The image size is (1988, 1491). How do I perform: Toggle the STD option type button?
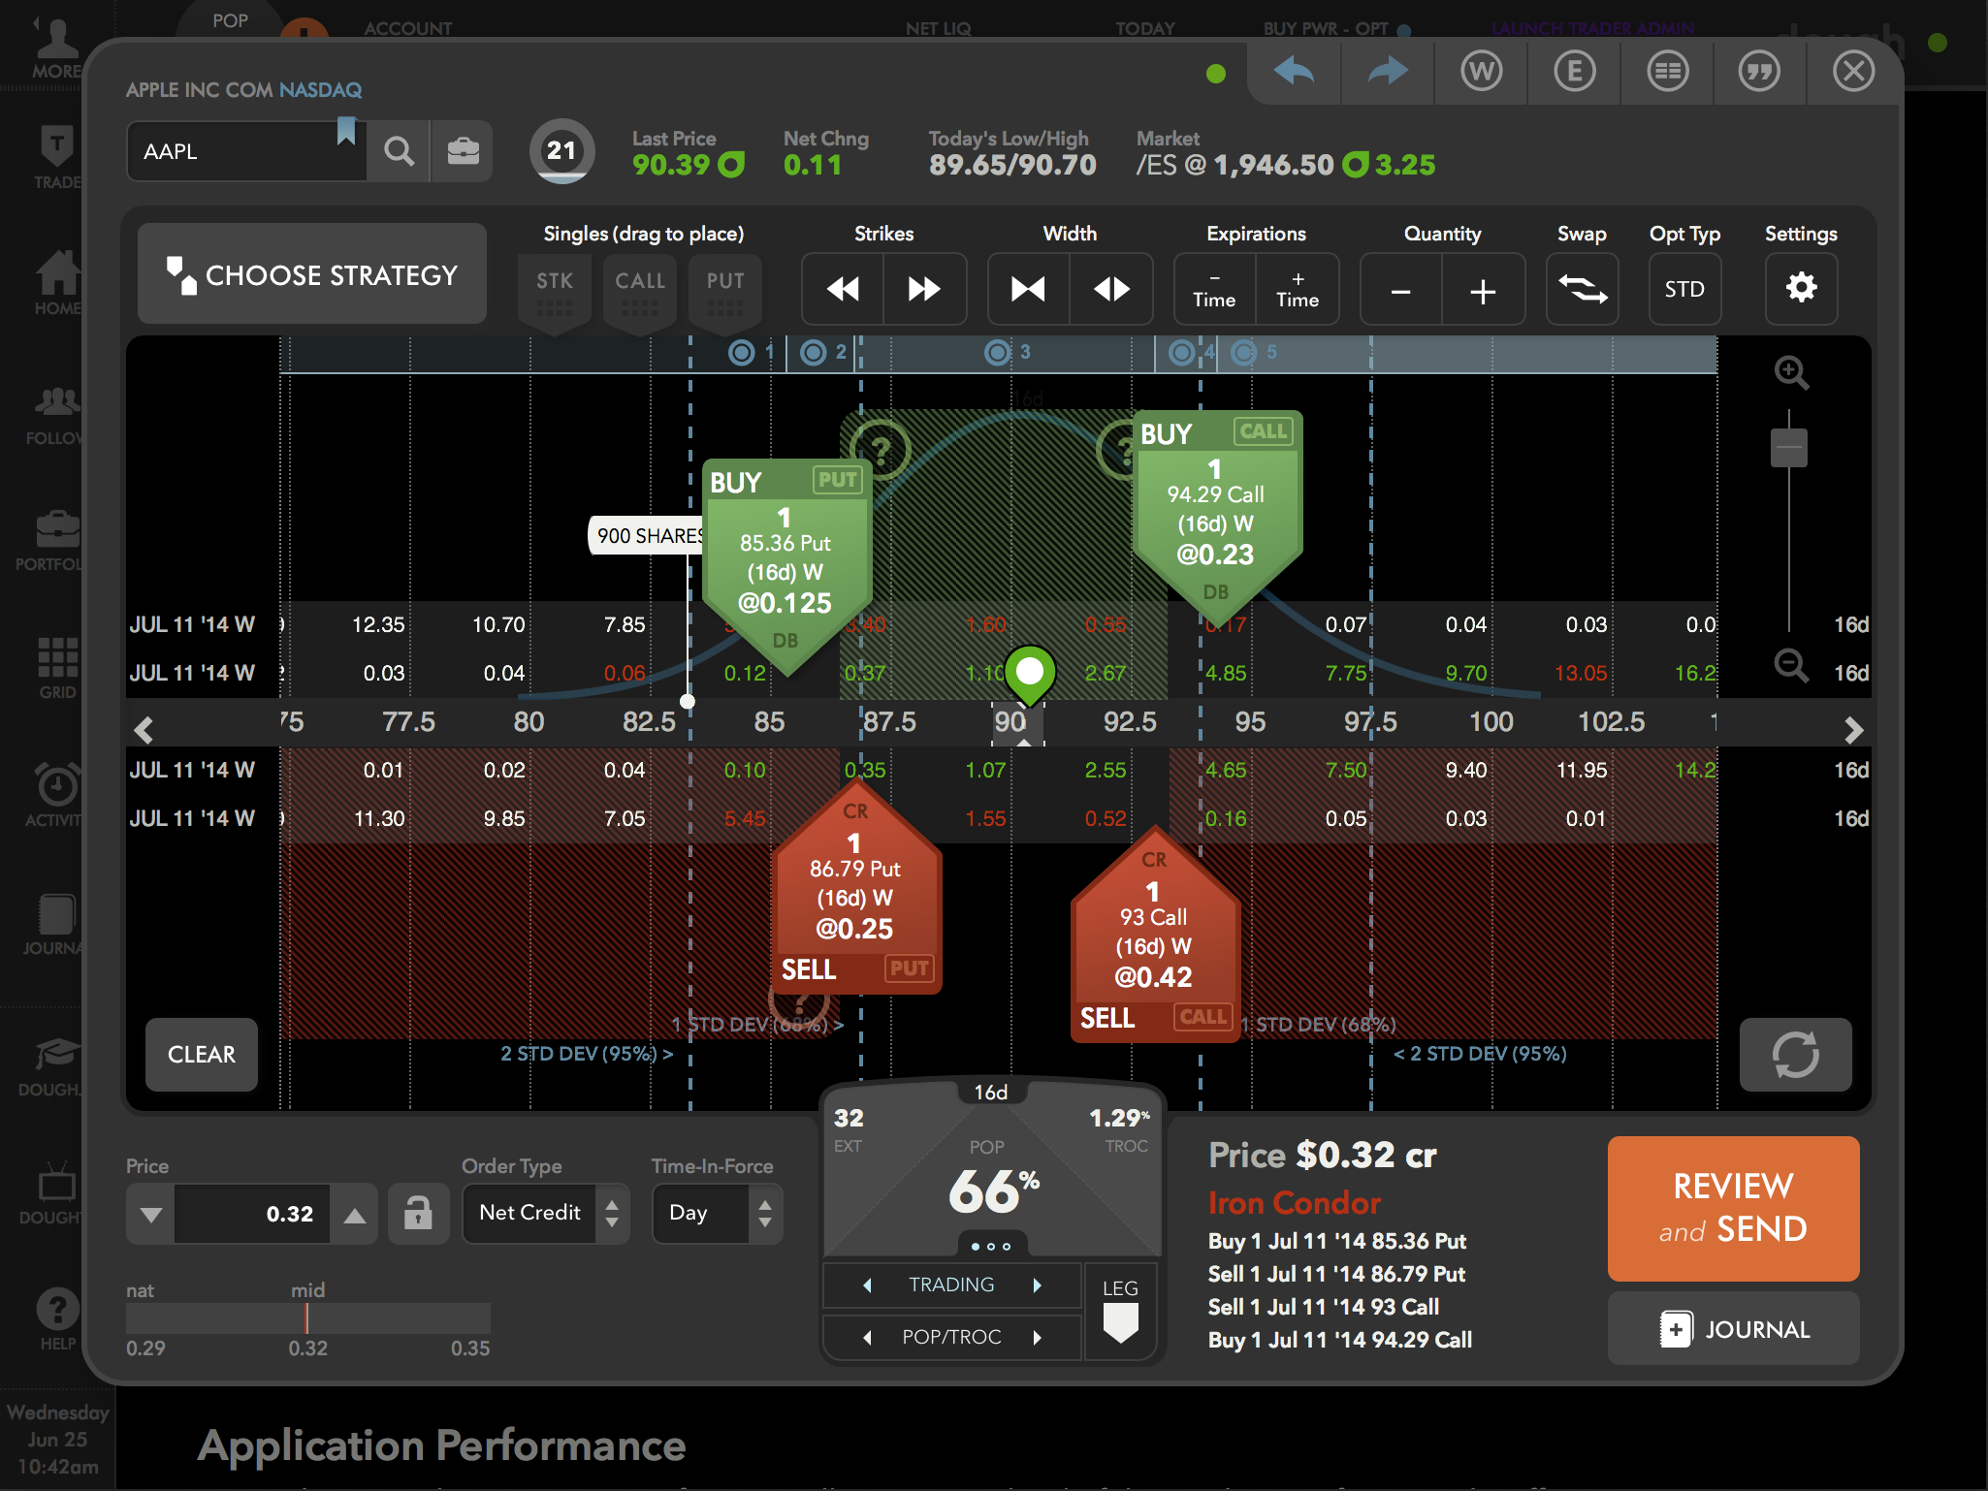click(1684, 288)
